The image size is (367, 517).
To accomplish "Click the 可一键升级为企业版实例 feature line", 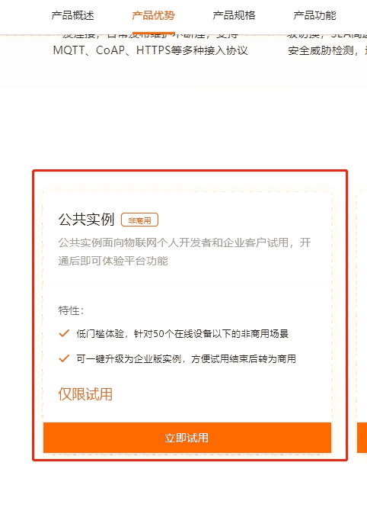I will 186,358.
